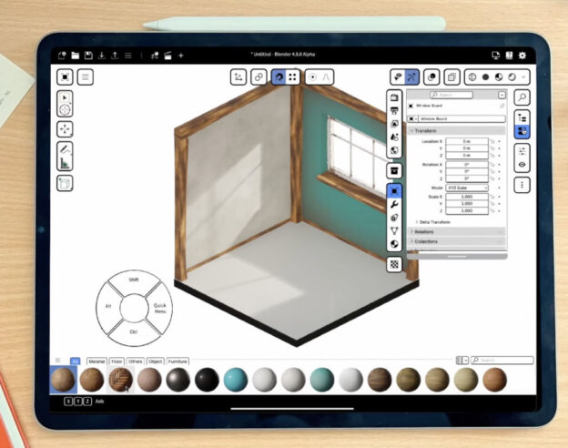Open the shading options dropdown arrow
Screen dimensions: 568x448
[x=523, y=76]
